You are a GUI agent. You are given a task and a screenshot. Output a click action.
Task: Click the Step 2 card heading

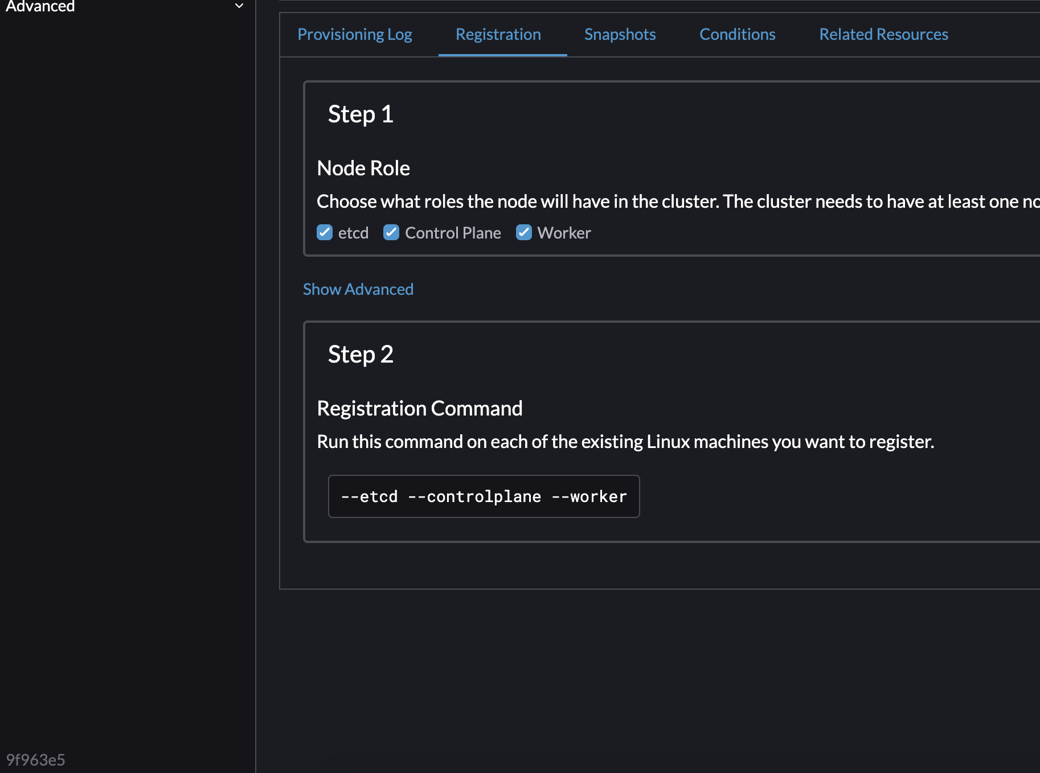(361, 353)
